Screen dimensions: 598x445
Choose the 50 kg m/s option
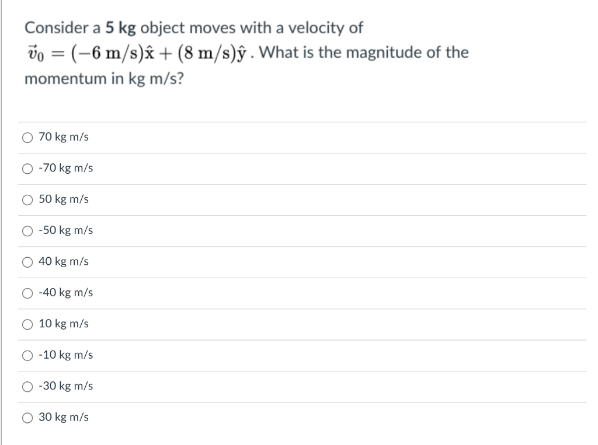click(27, 200)
